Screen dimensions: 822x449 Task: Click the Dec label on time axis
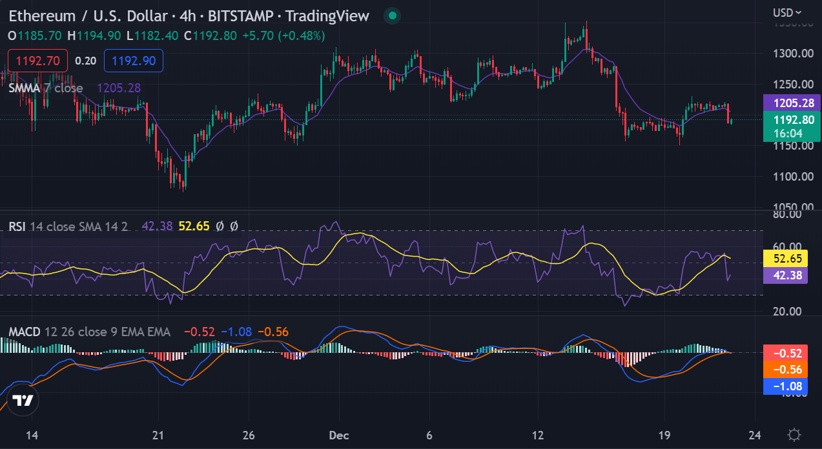[338, 435]
